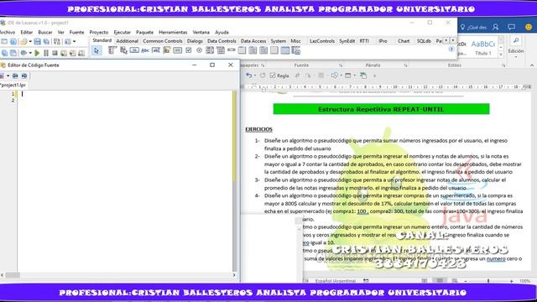This screenshot has height=302, width=537.
Task: Select the TListBox component icon
Action: point(210,50)
